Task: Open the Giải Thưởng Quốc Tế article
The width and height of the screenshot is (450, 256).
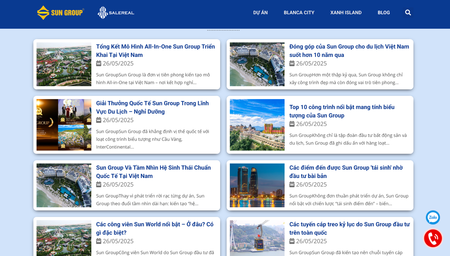Action: [x=152, y=107]
